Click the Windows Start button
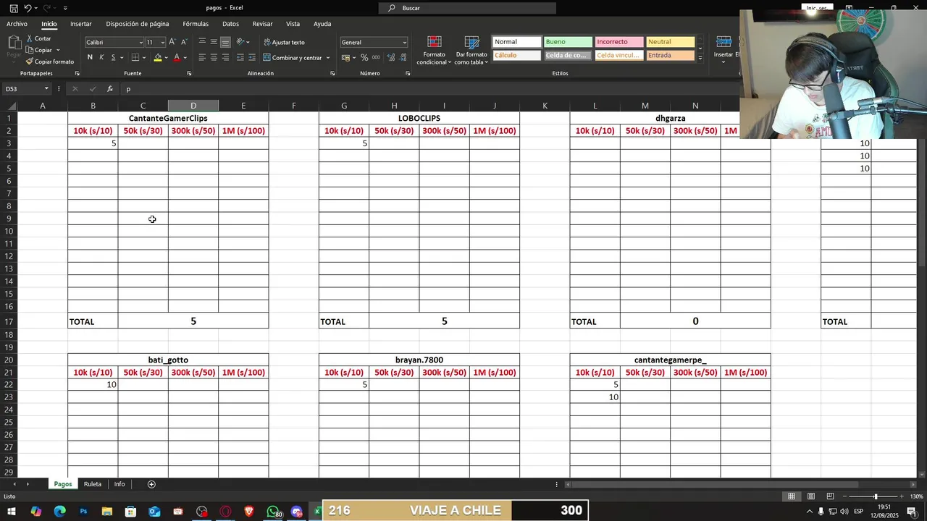 point(12,512)
